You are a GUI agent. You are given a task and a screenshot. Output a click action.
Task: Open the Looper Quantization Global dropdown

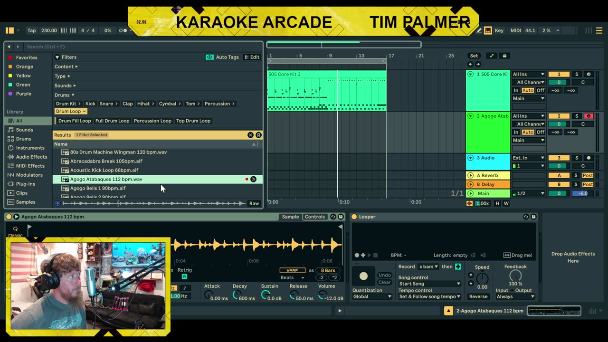tap(372, 296)
